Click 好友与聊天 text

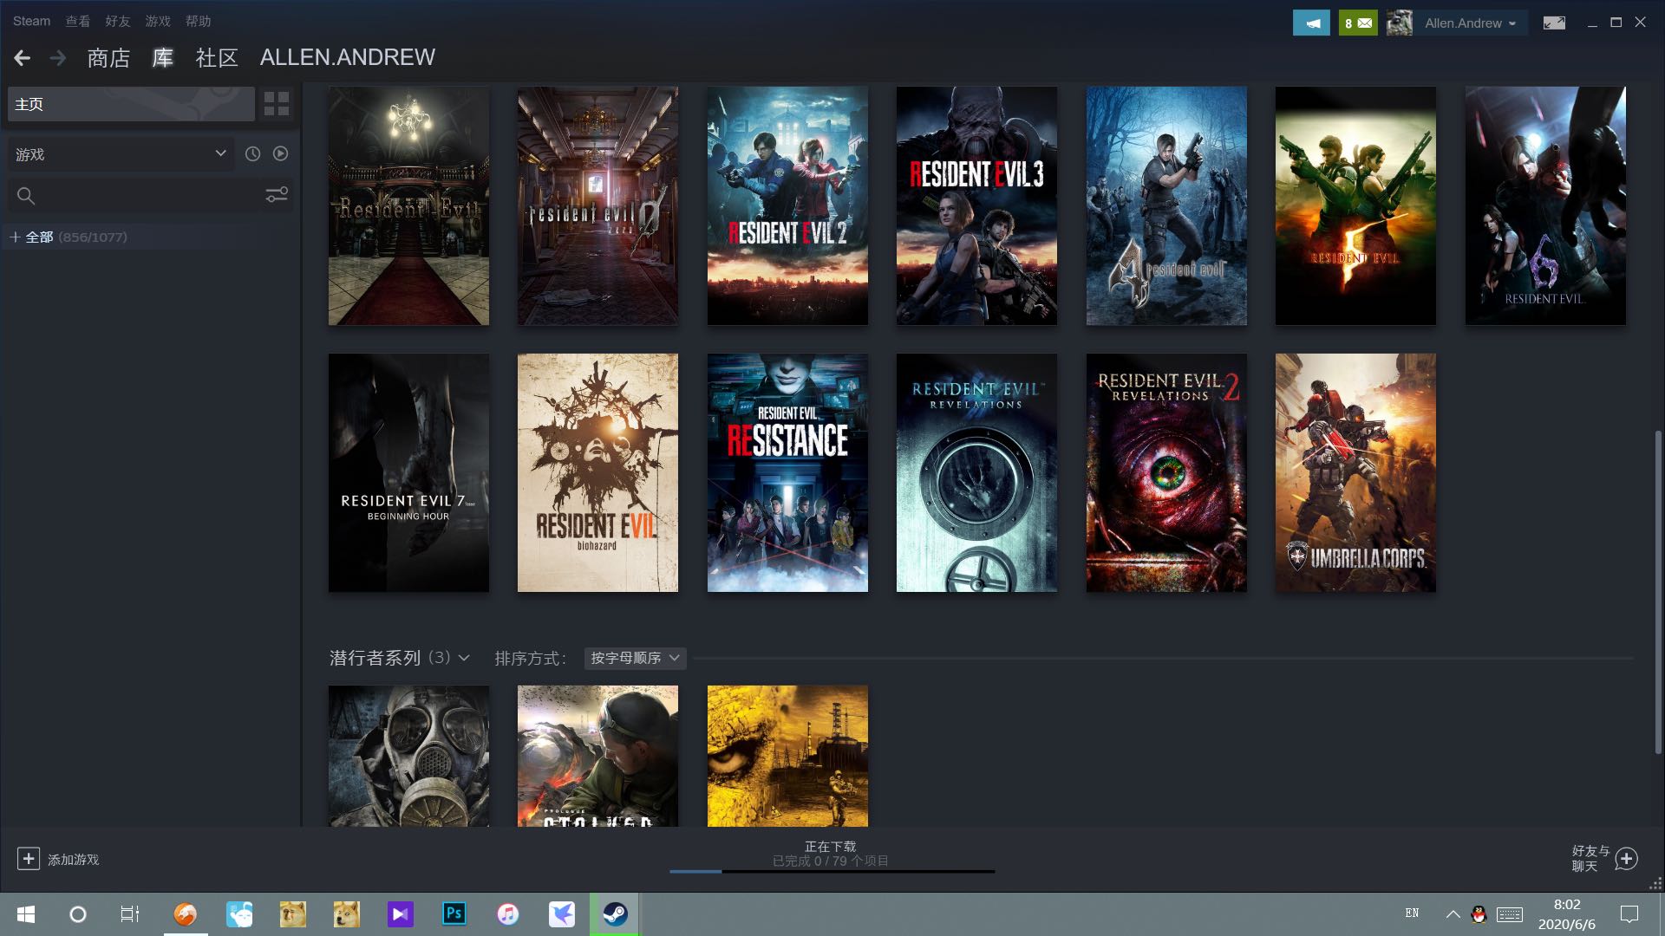coord(1590,859)
